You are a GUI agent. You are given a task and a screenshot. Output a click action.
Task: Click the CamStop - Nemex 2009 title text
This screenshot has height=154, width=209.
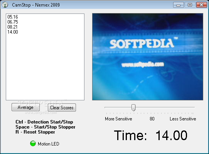coord(36,5)
